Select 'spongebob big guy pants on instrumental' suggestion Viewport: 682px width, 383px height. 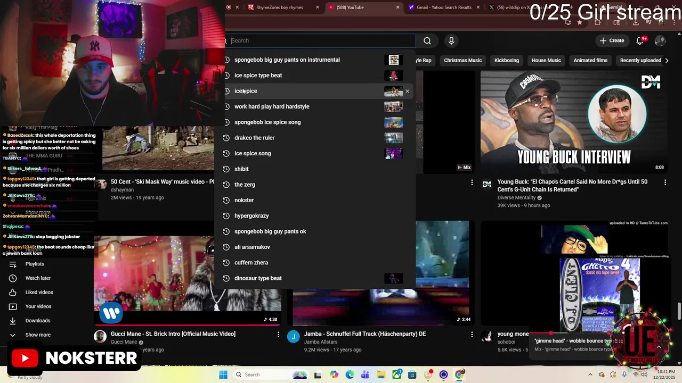point(315,60)
